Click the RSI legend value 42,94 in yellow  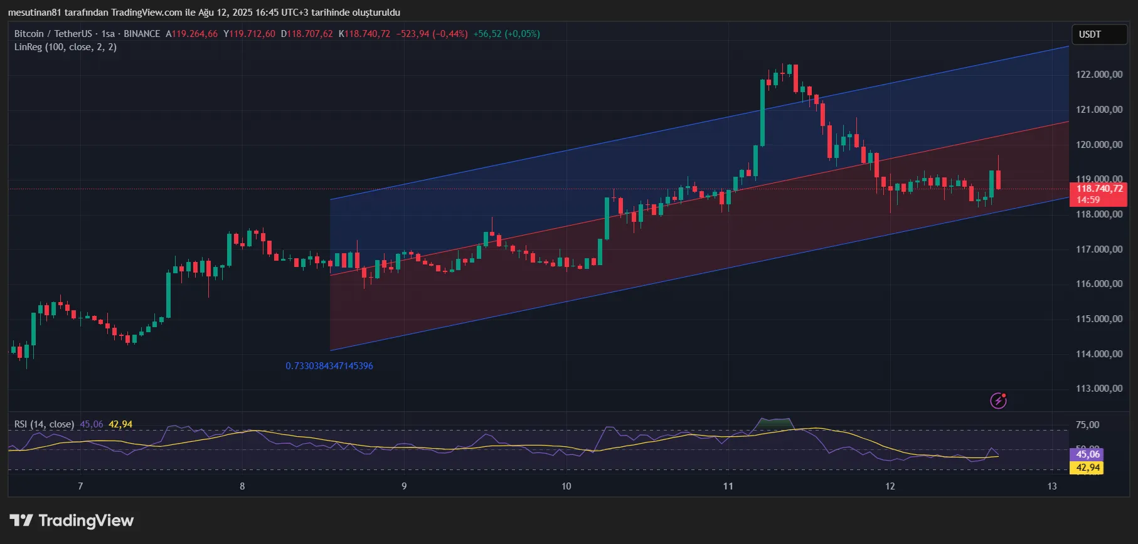(120, 424)
